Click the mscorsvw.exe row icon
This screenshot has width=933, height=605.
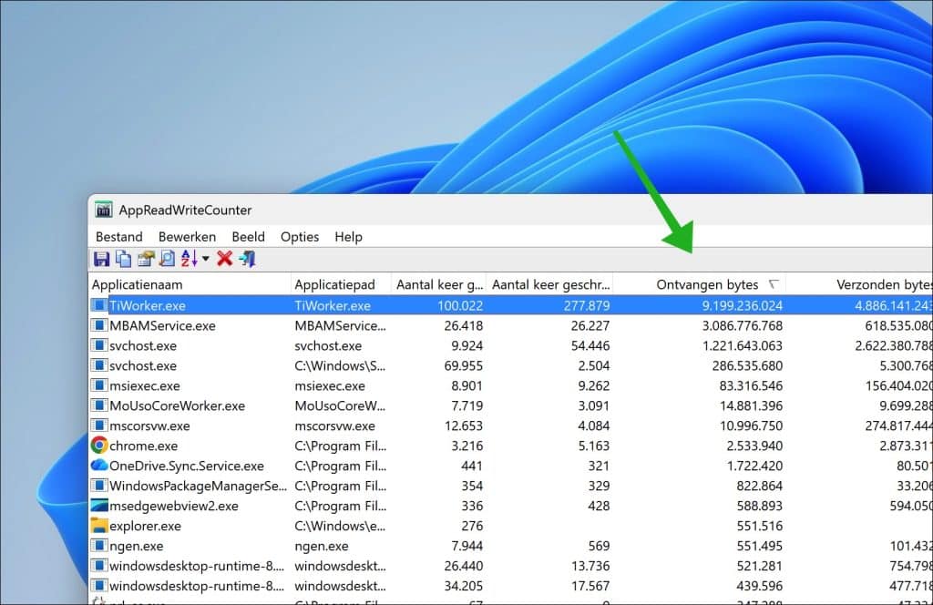(99, 426)
